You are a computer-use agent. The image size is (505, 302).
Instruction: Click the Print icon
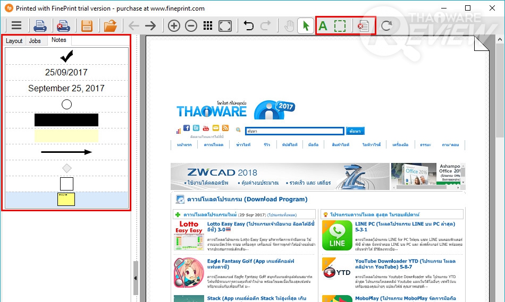(x=40, y=25)
